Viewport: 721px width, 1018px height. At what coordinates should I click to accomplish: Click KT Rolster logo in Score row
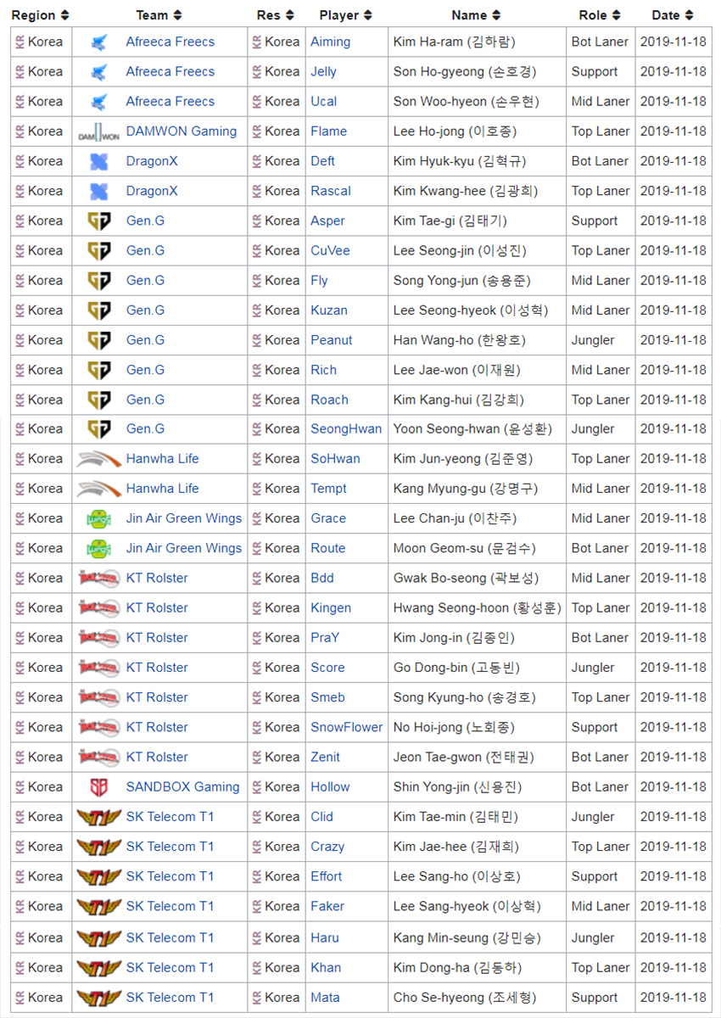pyautogui.click(x=99, y=668)
